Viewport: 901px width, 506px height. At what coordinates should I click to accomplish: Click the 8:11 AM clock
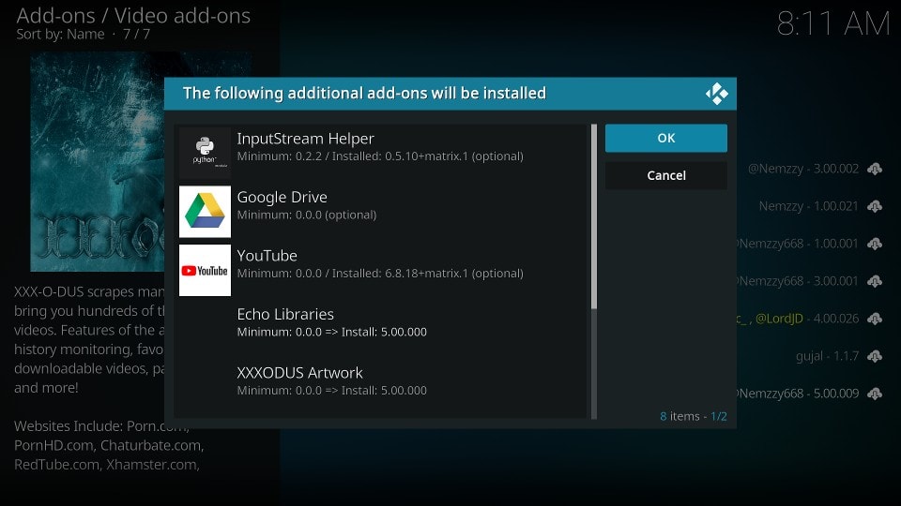[832, 24]
